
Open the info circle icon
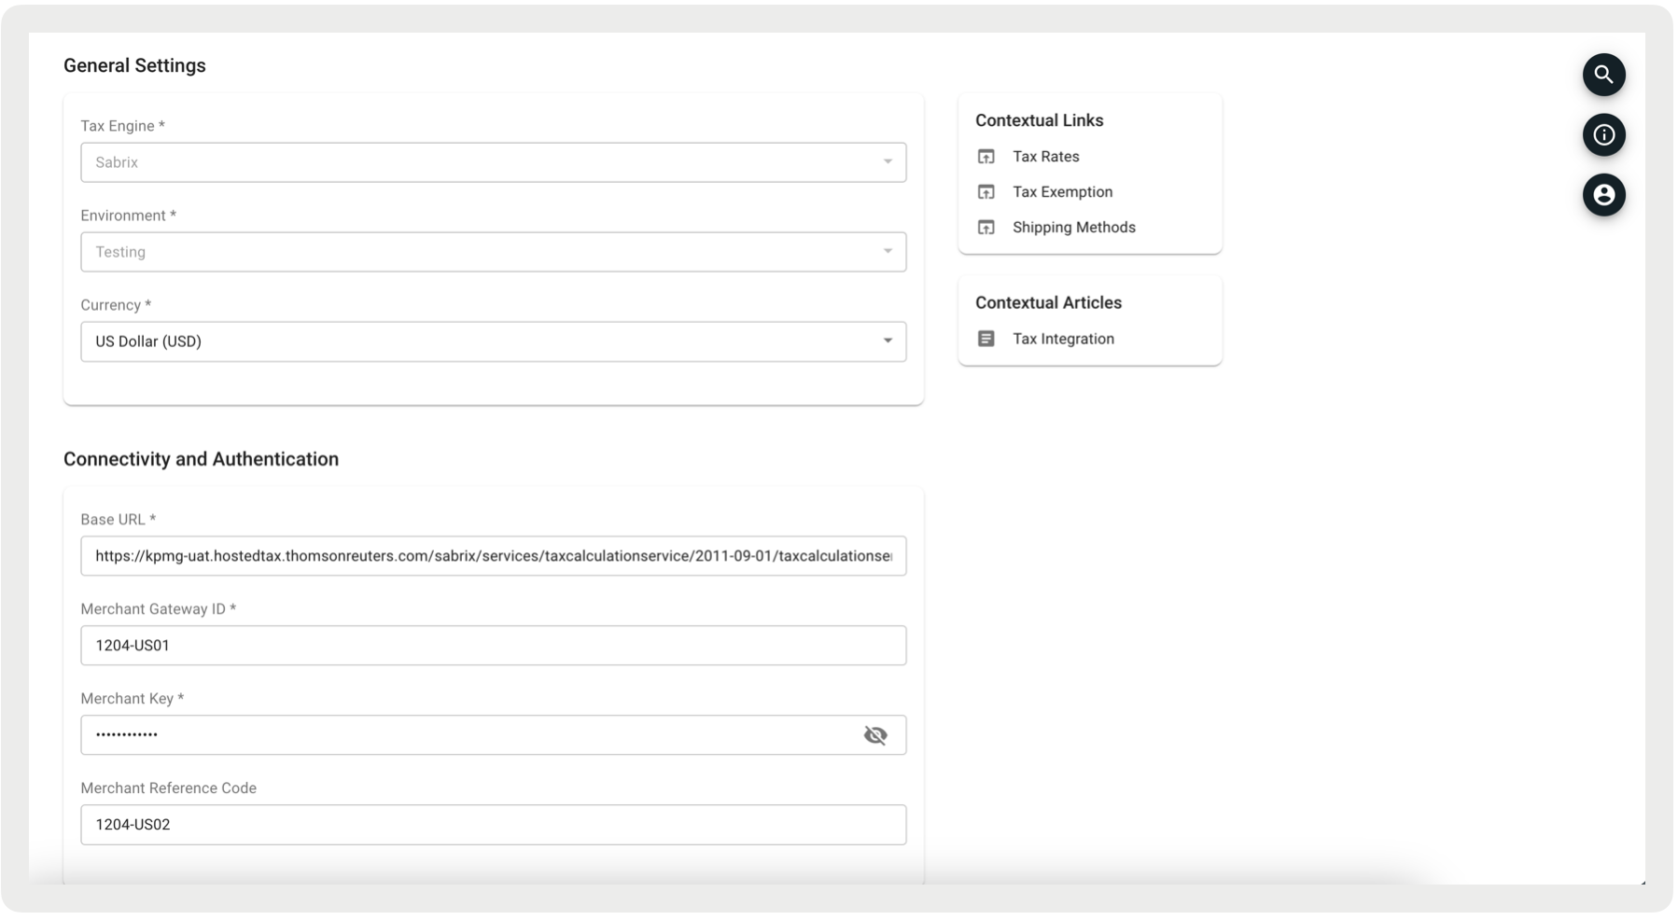click(1603, 135)
